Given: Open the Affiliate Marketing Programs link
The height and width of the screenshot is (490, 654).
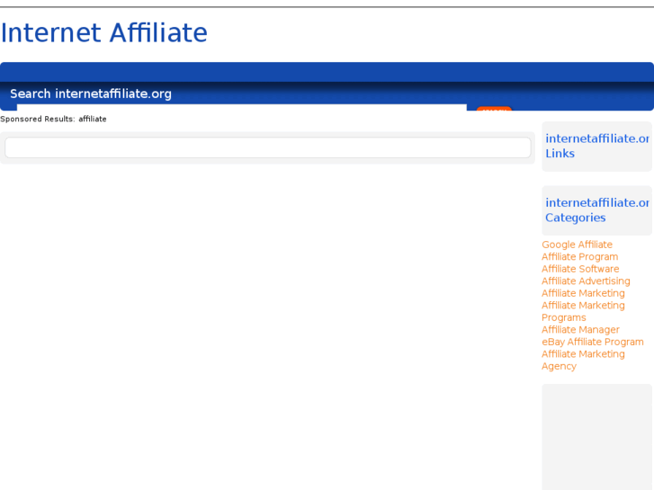Looking at the screenshot, I should (583, 311).
